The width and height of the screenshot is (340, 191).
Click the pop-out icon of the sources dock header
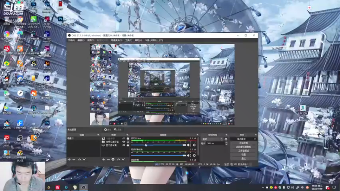click(127, 135)
